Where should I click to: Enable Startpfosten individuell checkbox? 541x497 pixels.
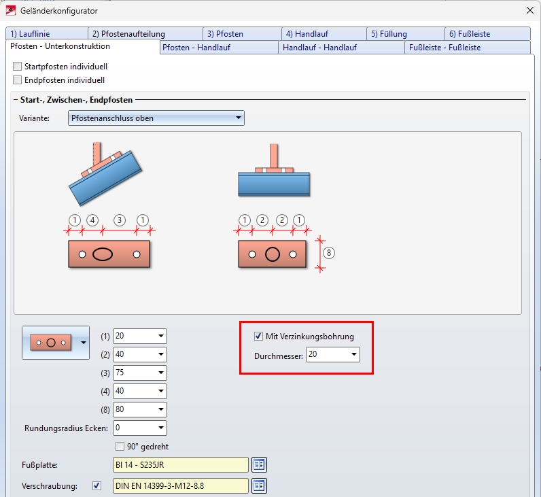[17, 66]
